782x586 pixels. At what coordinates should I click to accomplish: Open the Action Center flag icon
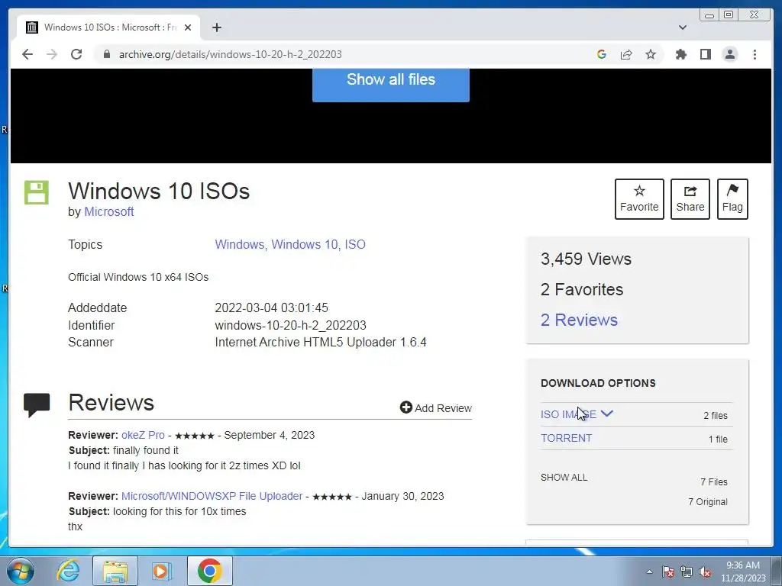pos(668,572)
